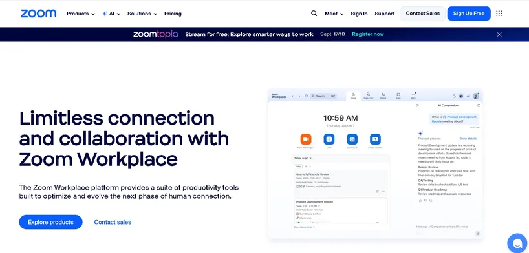Click the Design Review heading in AI response
The image size is (529, 253).
click(x=428, y=167)
